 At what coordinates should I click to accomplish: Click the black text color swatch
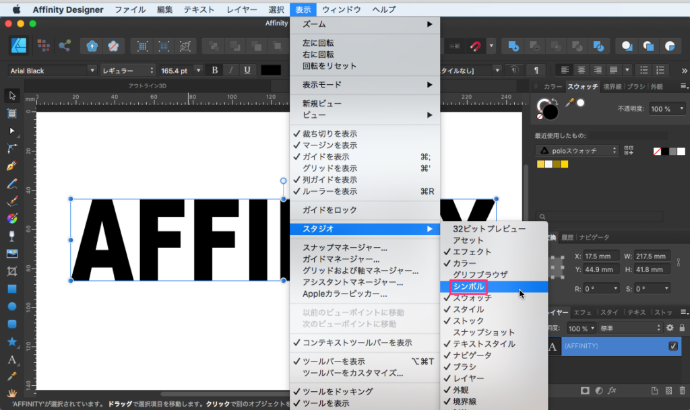click(271, 70)
